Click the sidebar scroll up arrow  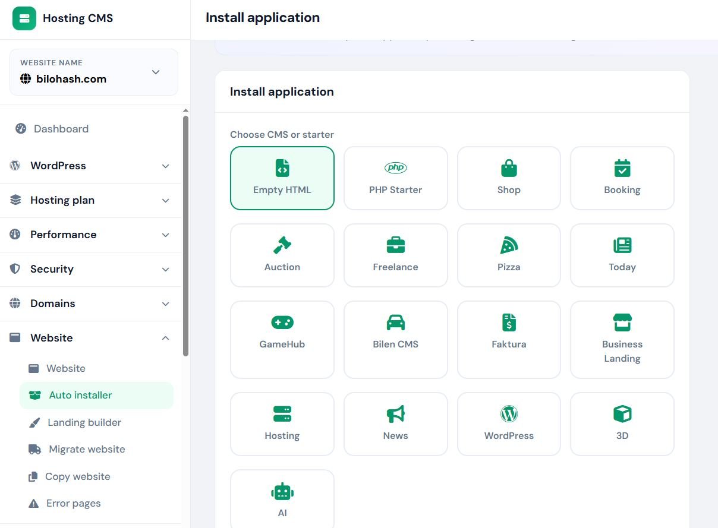(x=185, y=110)
